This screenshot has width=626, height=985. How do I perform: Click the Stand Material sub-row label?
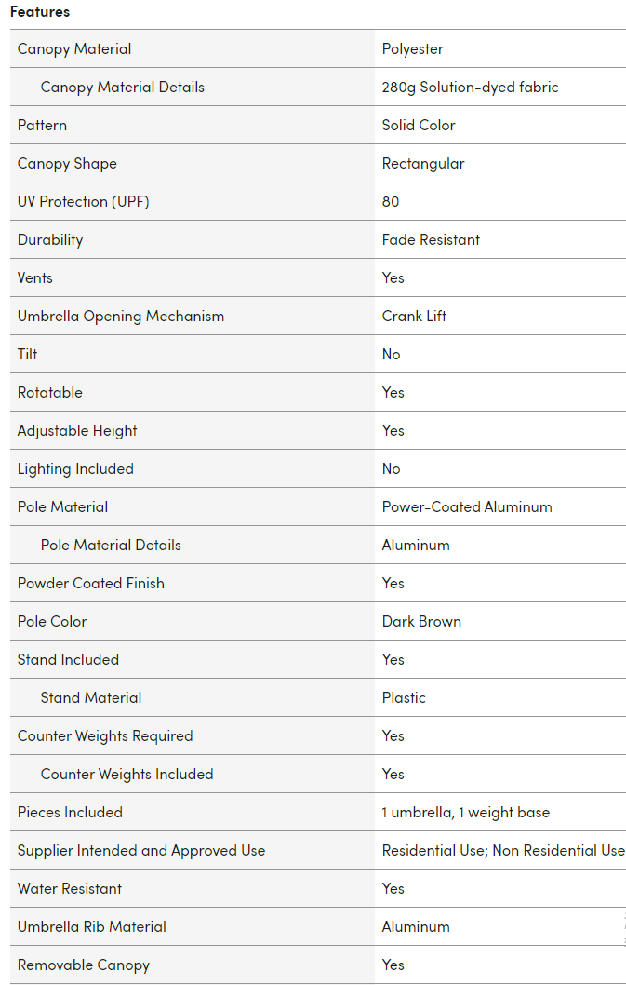click(91, 697)
